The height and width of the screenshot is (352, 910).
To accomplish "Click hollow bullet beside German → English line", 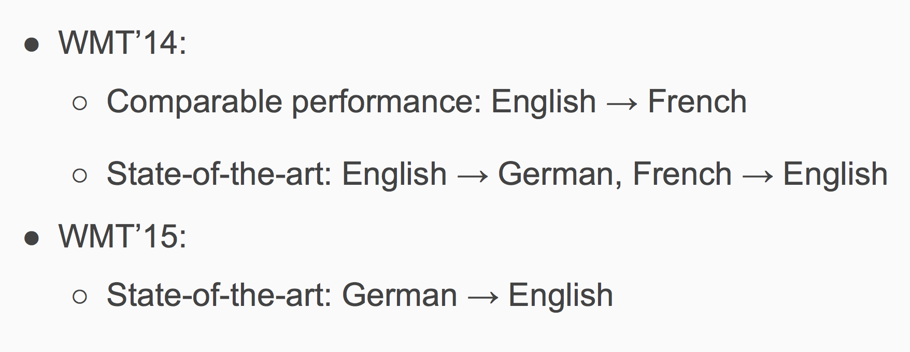I will 80,297.
